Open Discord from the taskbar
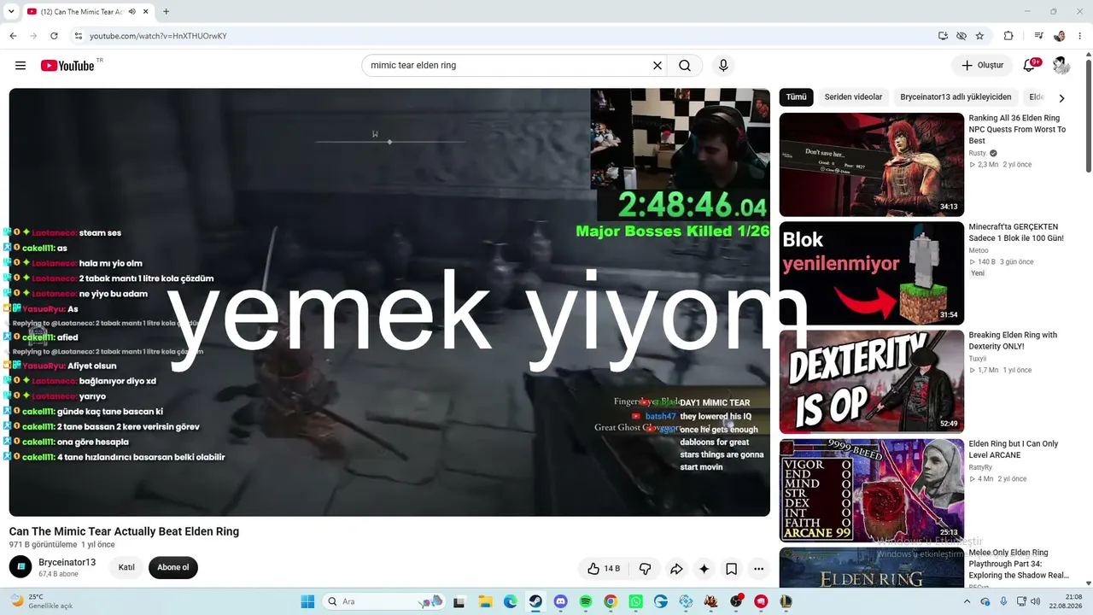 560,601
